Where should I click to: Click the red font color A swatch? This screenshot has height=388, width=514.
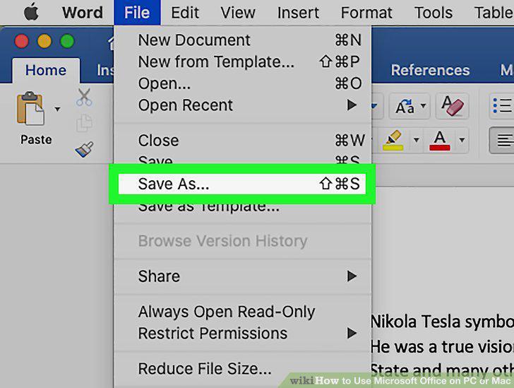[440, 141]
